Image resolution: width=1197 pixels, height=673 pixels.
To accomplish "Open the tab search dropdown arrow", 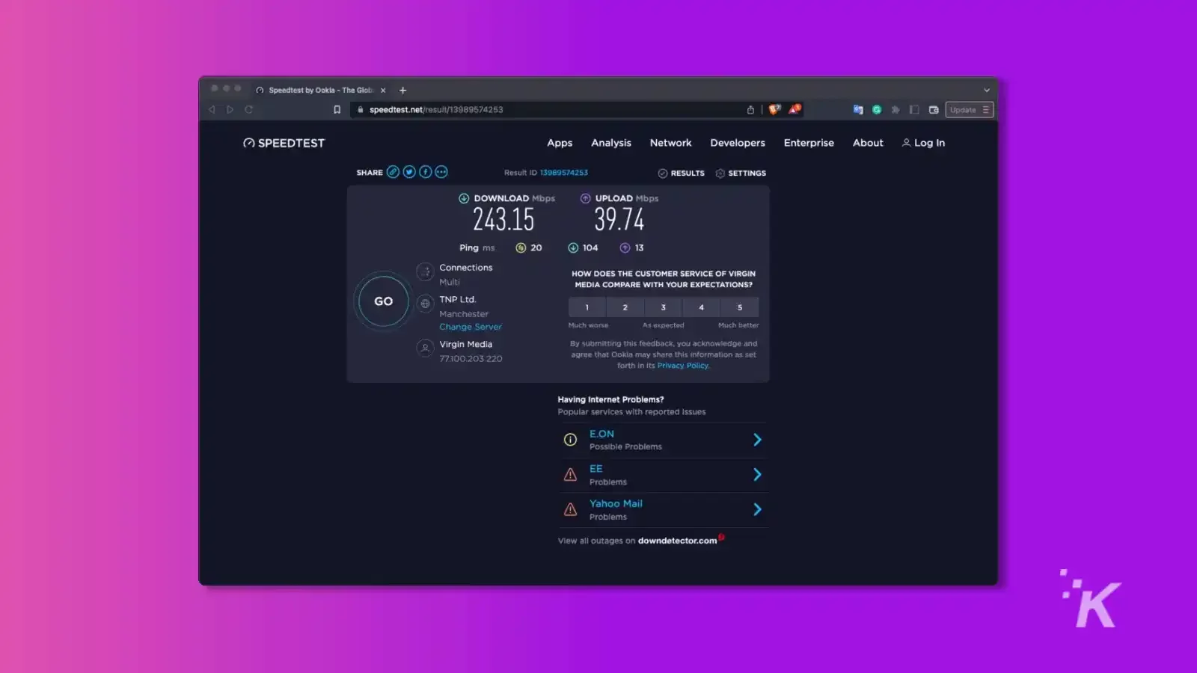I will (986, 90).
